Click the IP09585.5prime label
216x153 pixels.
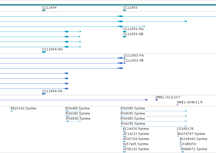pos(133,114)
